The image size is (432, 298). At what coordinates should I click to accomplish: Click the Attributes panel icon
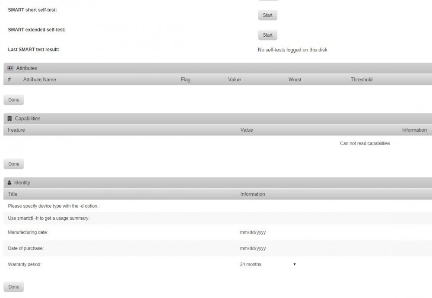tap(10, 68)
